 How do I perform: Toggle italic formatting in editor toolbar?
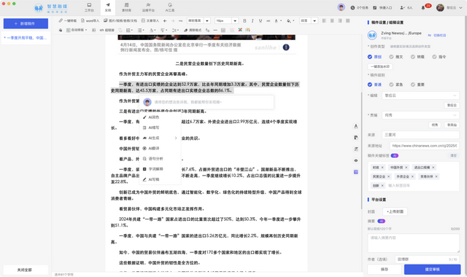click(x=252, y=21)
